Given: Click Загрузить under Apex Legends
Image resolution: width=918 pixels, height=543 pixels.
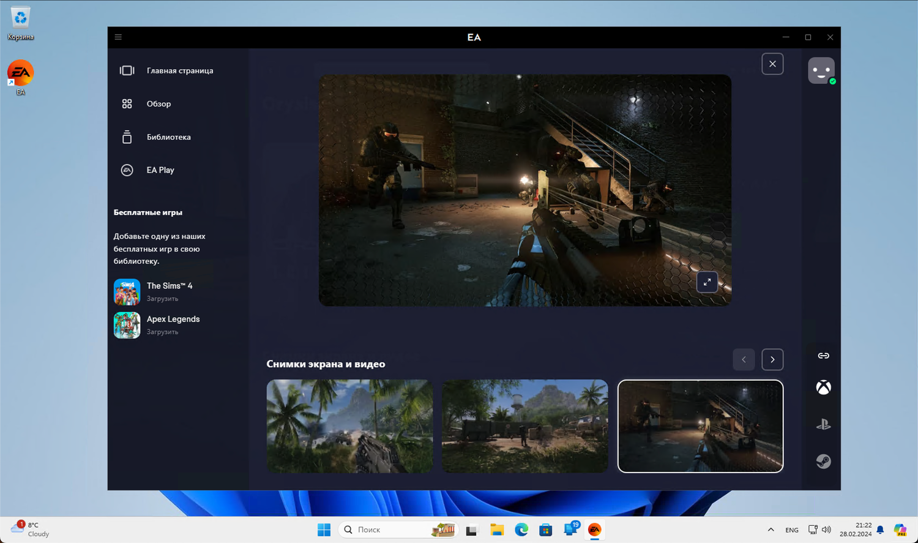Looking at the screenshot, I should coord(162,332).
